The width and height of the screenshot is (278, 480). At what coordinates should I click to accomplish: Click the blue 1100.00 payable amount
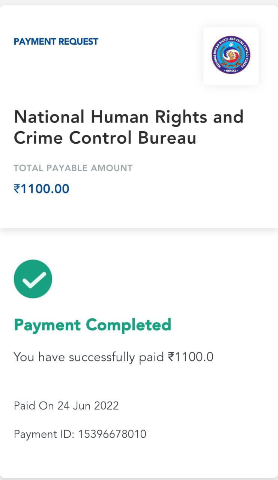tap(45, 189)
